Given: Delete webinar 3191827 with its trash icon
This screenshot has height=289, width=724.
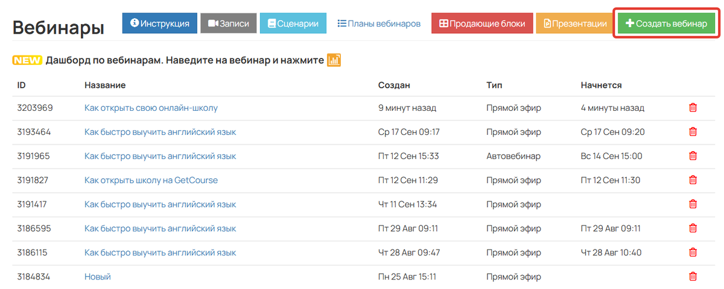Looking at the screenshot, I should [693, 180].
